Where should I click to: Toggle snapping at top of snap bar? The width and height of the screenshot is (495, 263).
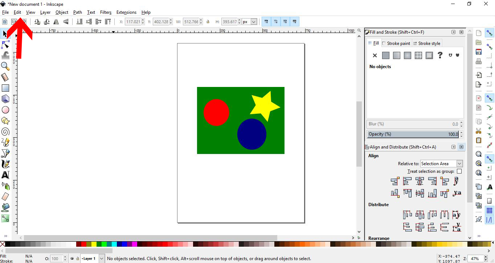[x=490, y=33]
